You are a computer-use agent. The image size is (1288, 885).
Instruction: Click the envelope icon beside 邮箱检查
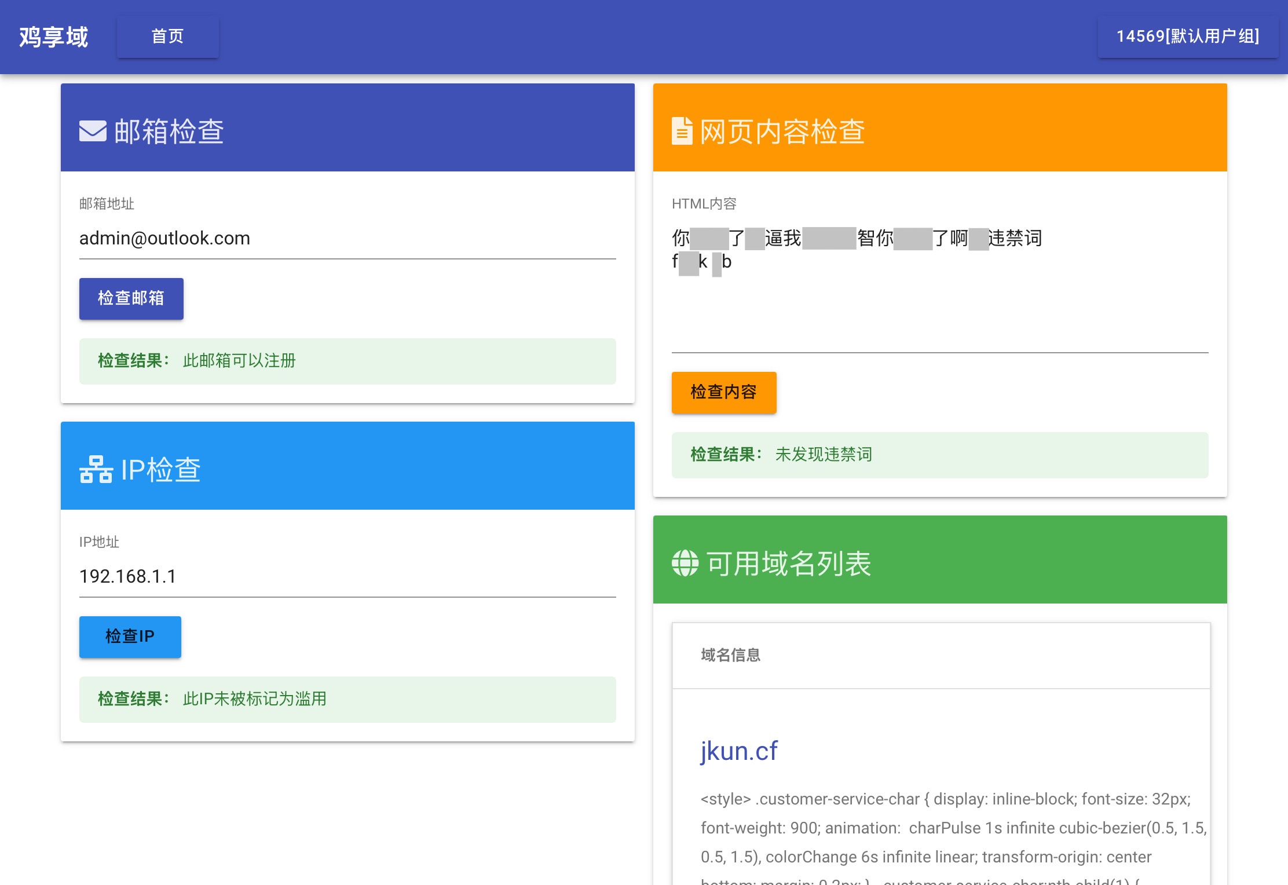[x=93, y=131]
